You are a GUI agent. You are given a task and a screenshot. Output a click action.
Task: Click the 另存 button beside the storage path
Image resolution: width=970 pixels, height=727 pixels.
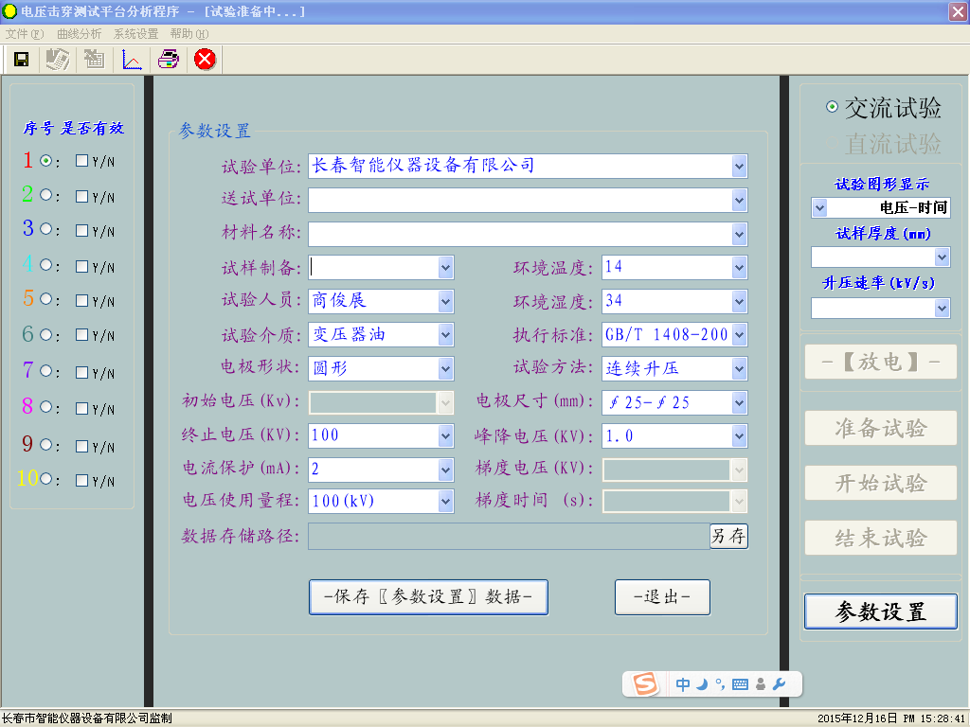click(728, 536)
